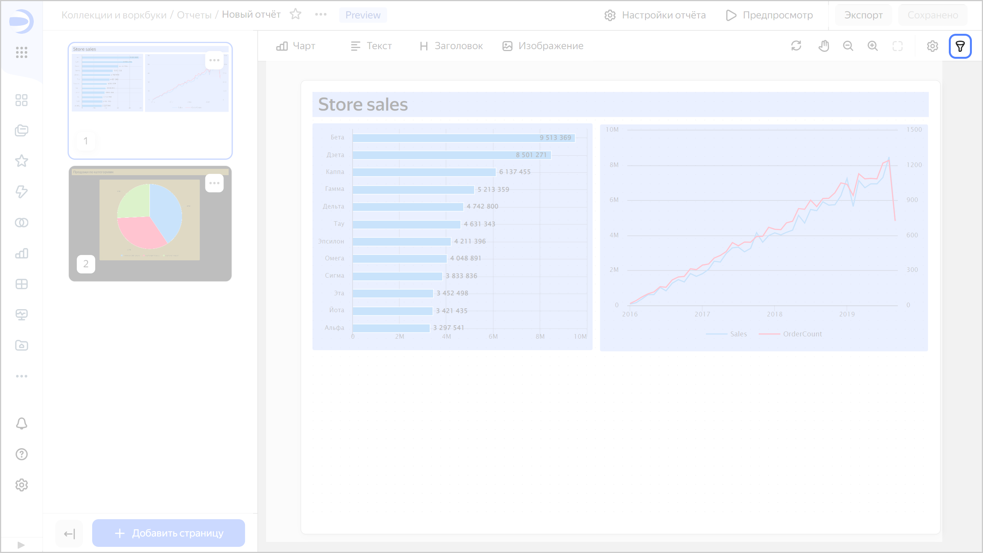Select the hand pan tool
The width and height of the screenshot is (983, 553).
tap(823, 46)
